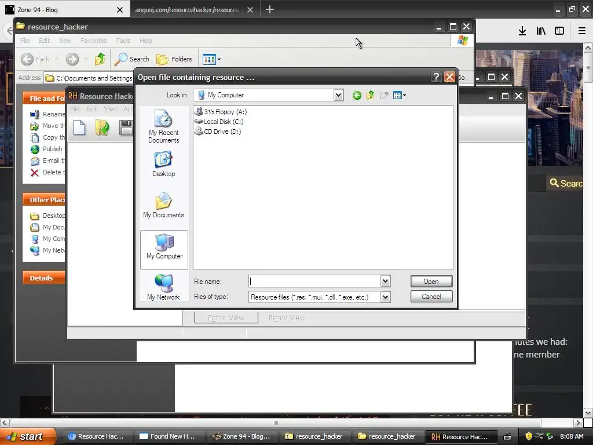Click Publish task in Explorer sidebar

pyautogui.click(x=46, y=149)
